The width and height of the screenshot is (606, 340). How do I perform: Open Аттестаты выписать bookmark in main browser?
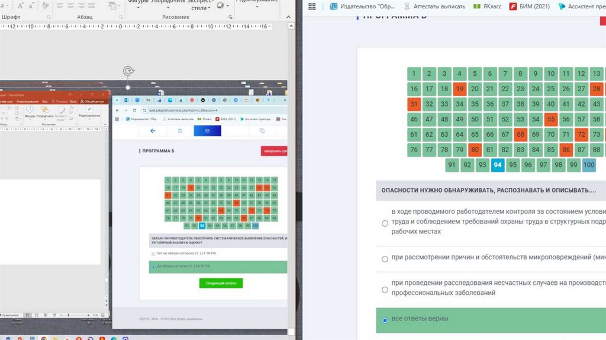pyautogui.click(x=434, y=6)
